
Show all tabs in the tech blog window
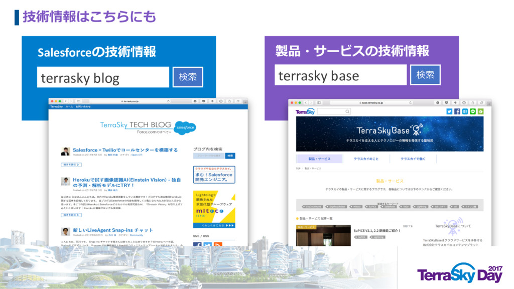click(238, 101)
